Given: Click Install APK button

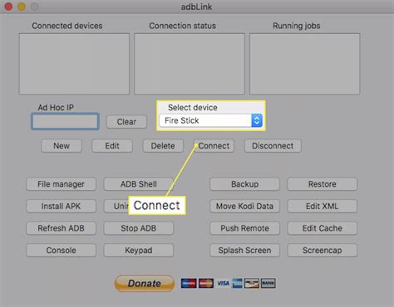Looking at the screenshot, I should point(62,207).
